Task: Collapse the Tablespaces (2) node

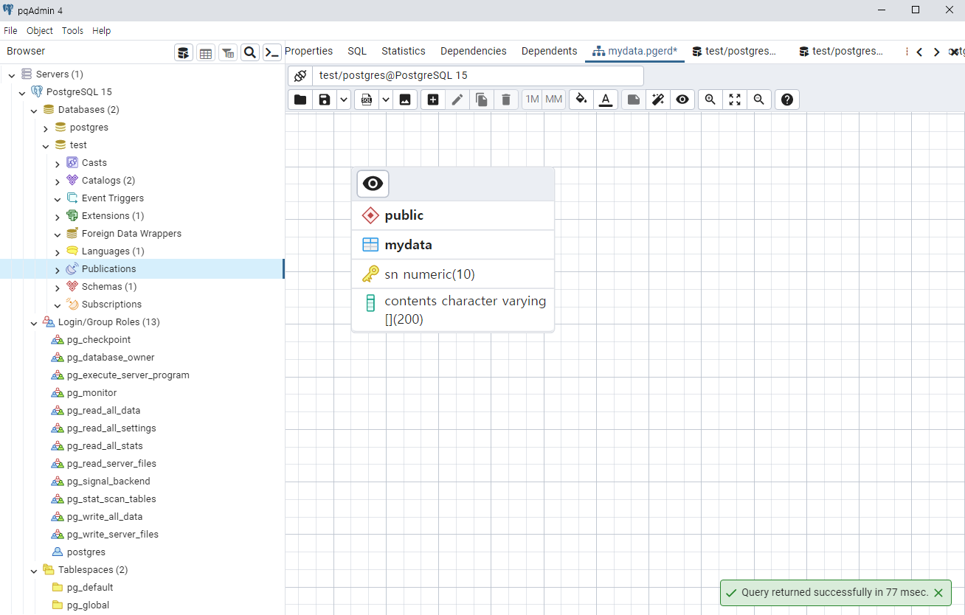Action: 34,570
